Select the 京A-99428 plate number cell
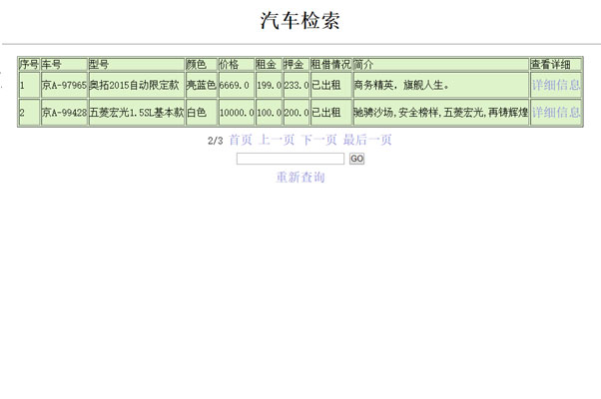This screenshot has height=399, width=601. [x=64, y=113]
